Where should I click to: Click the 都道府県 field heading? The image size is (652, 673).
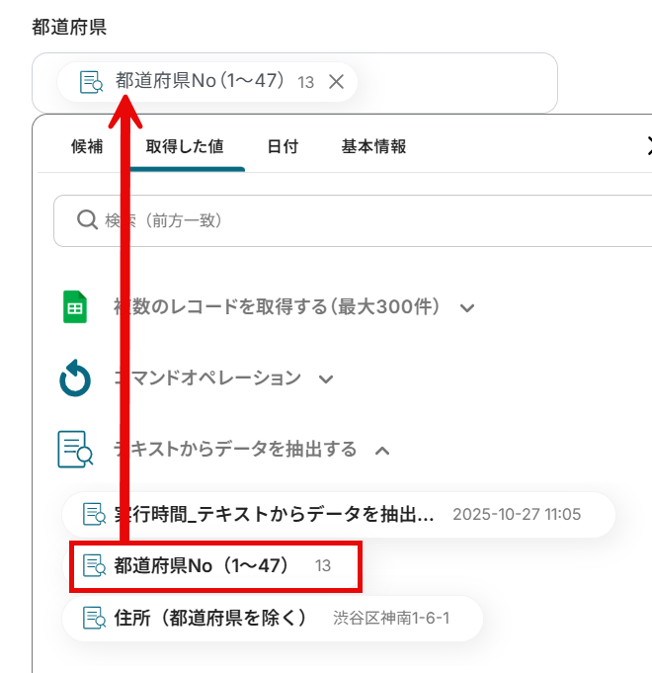(x=69, y=27)
